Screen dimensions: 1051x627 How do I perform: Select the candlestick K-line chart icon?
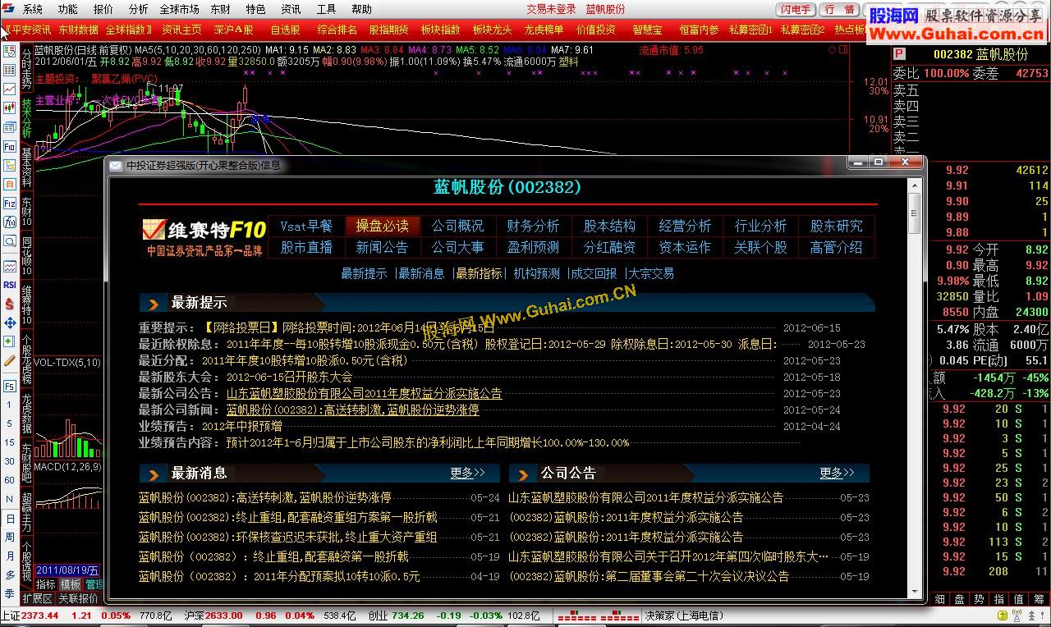(x=10, y=108)
